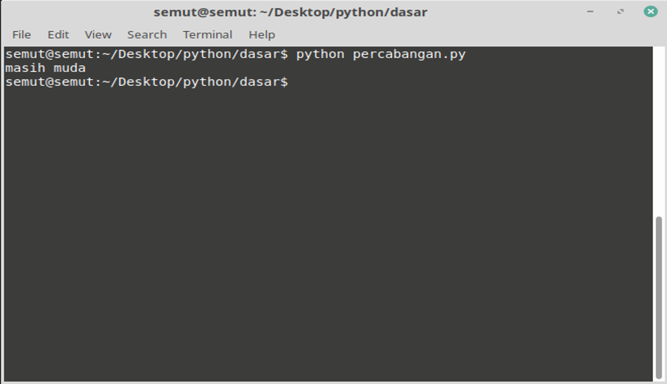This screenshot has height=384, width=667.
Task: Click the 'masih muda' output line
Action: click(x=45, y=68)
